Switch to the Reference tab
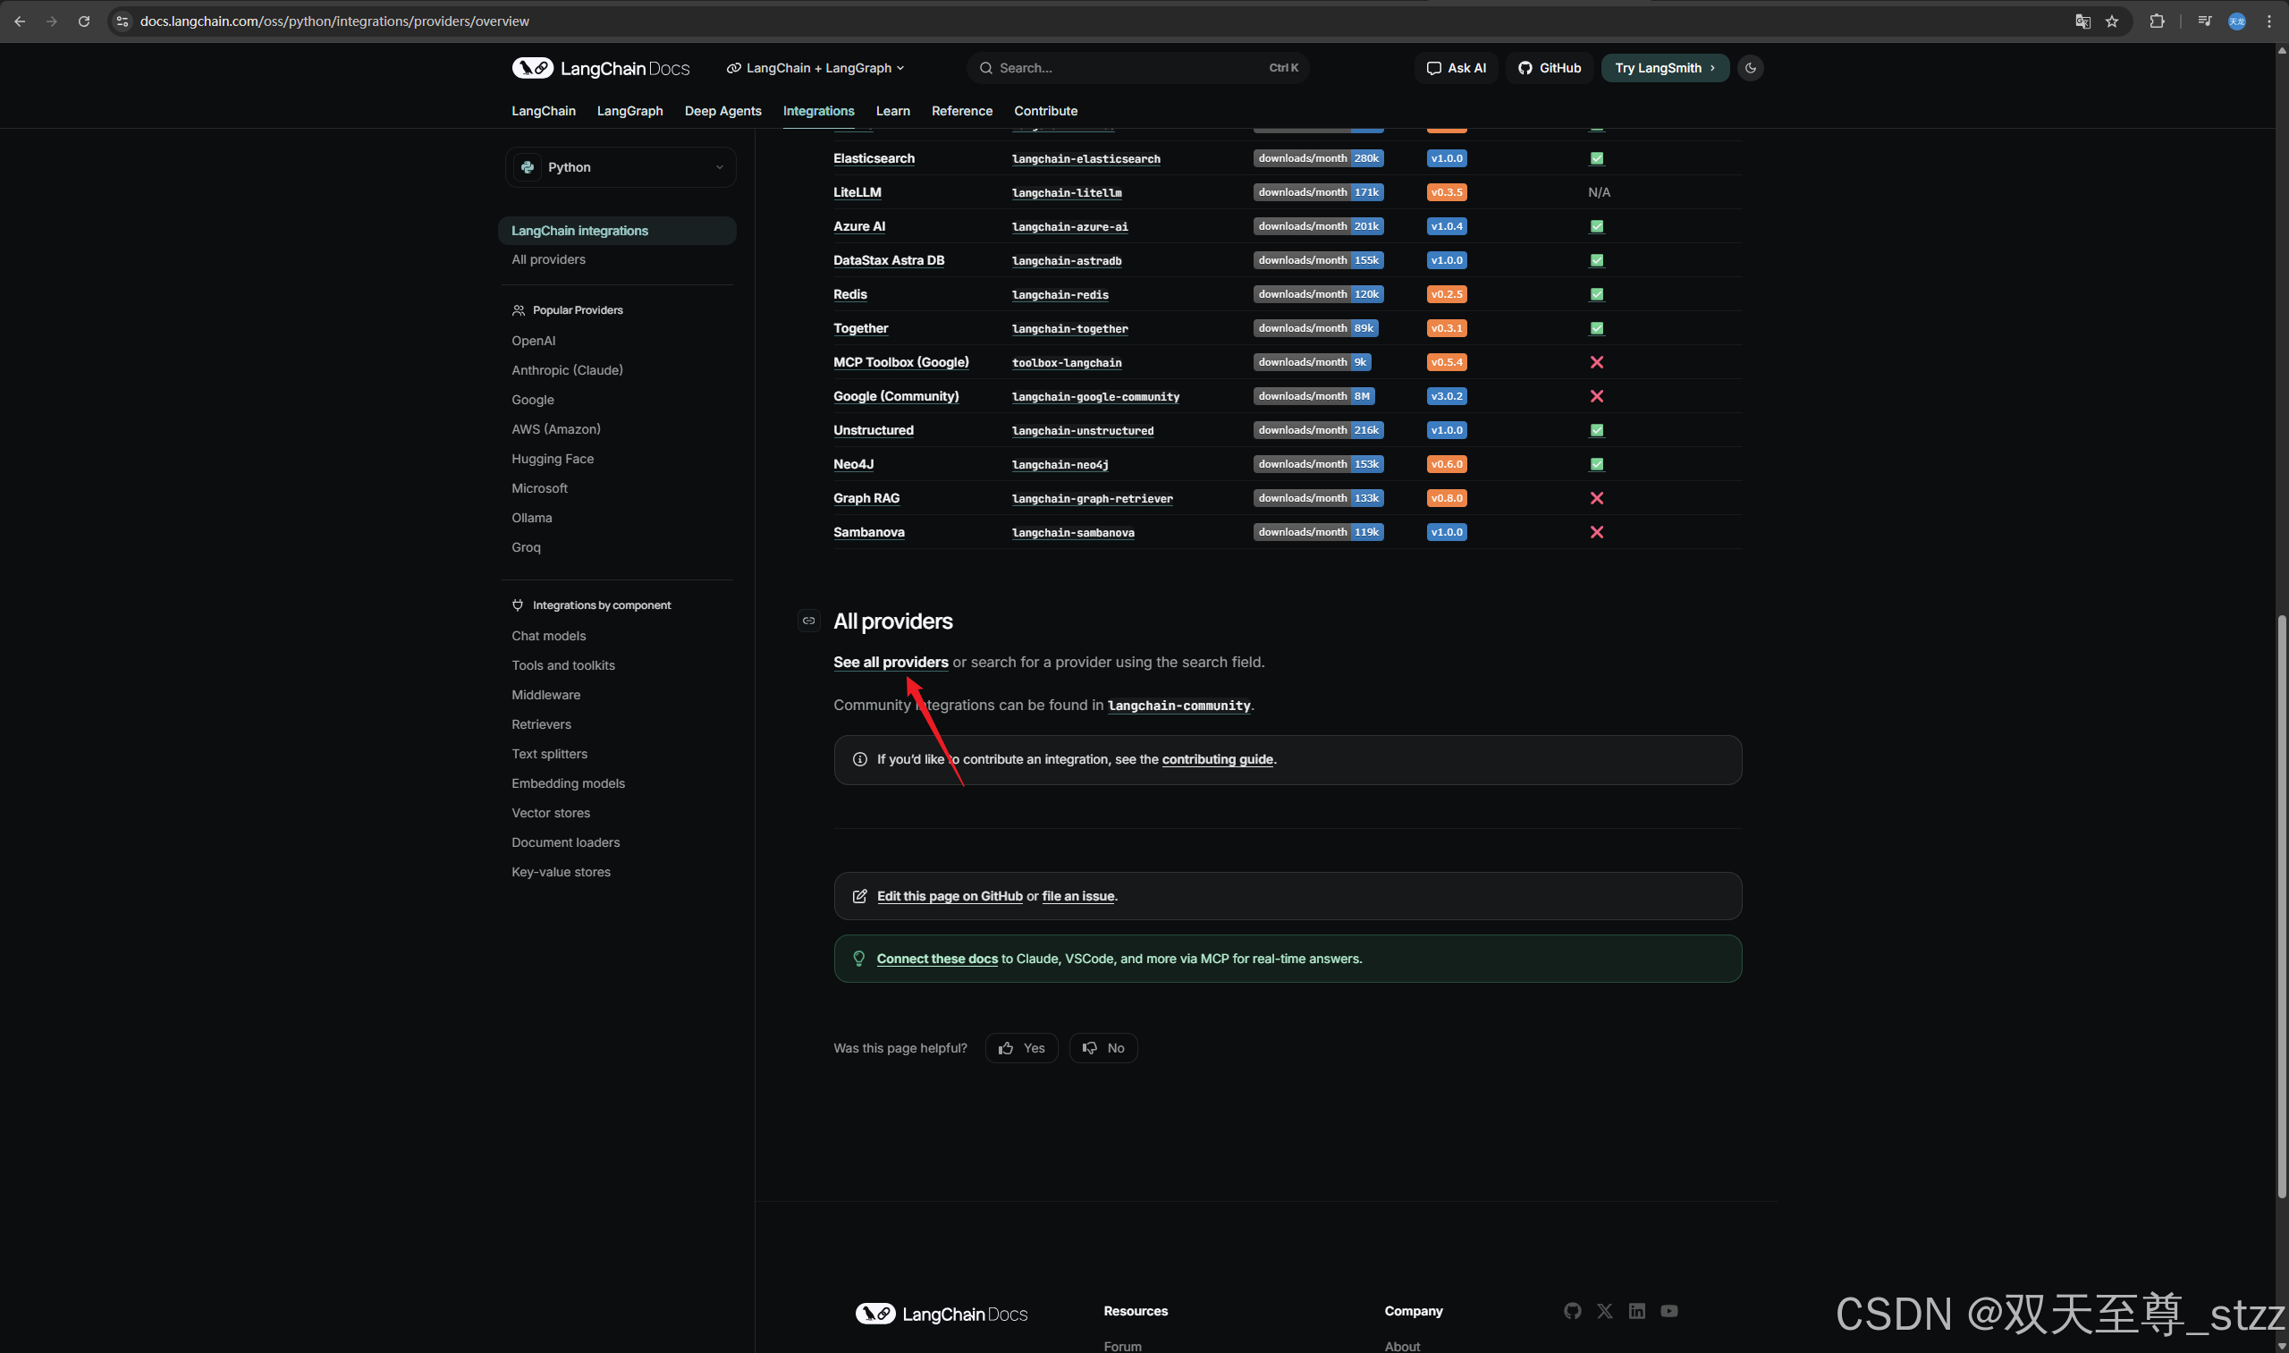Image resolution: width=2289 pixels, height=1353 pixels. pos(962,111)
